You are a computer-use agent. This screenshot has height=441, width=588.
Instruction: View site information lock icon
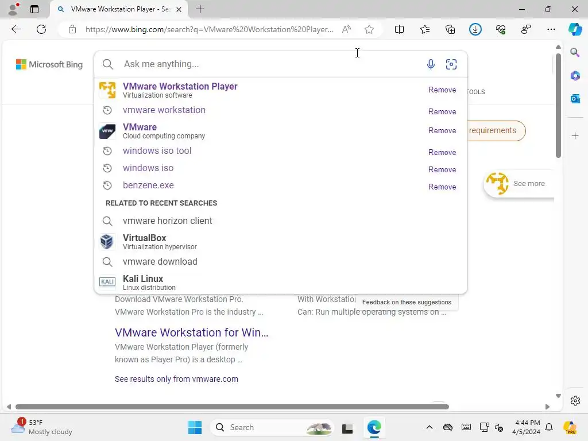pyautogui.click(x=72, y=29)
